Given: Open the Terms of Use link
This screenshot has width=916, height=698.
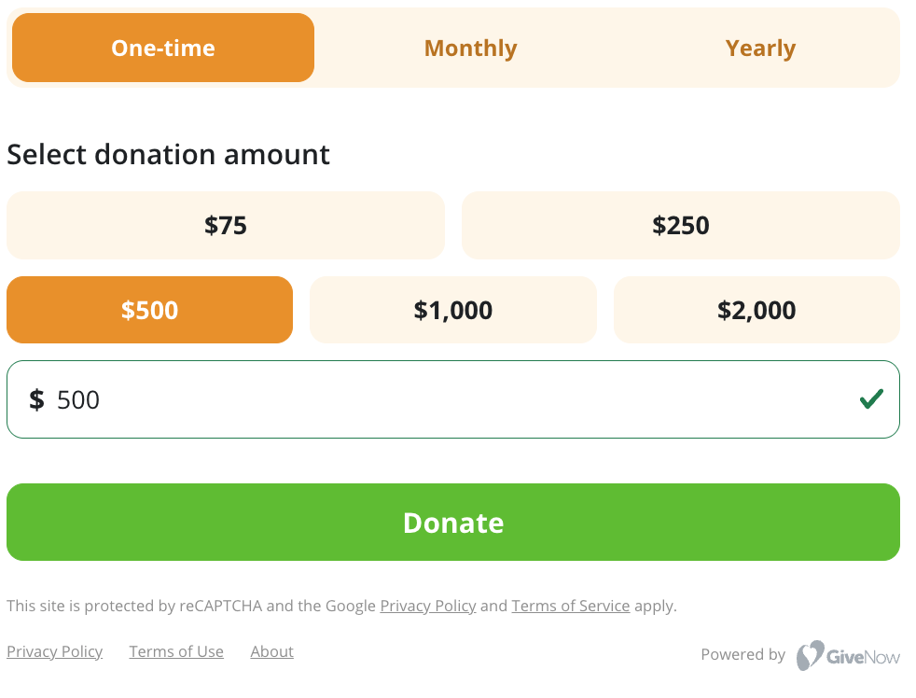Looking at the screenshot, I should pyautogui.click(x=176, y=651).
